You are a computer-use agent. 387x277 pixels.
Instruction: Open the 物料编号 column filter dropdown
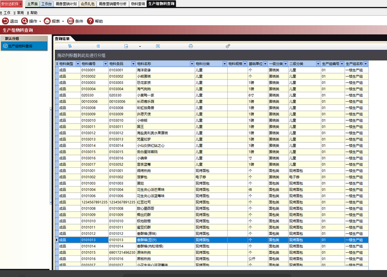106,64
